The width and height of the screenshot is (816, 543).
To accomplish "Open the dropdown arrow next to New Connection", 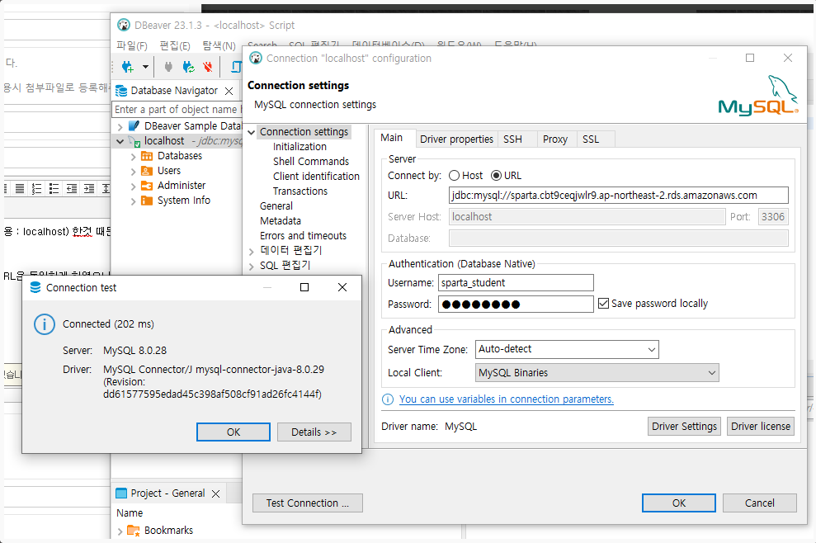I will 146,67.
